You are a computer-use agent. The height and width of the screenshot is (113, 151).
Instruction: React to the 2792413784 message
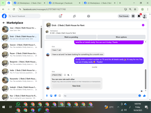pos(65,75)
